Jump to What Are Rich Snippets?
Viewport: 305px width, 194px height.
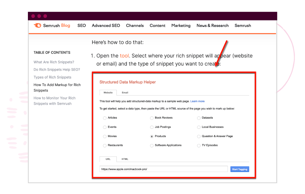(x=54, y=62)
